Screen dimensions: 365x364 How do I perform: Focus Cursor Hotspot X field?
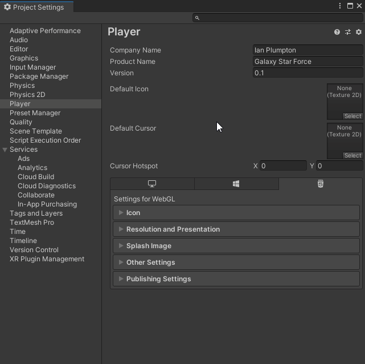pyautogui.click(x=283, y=166)
